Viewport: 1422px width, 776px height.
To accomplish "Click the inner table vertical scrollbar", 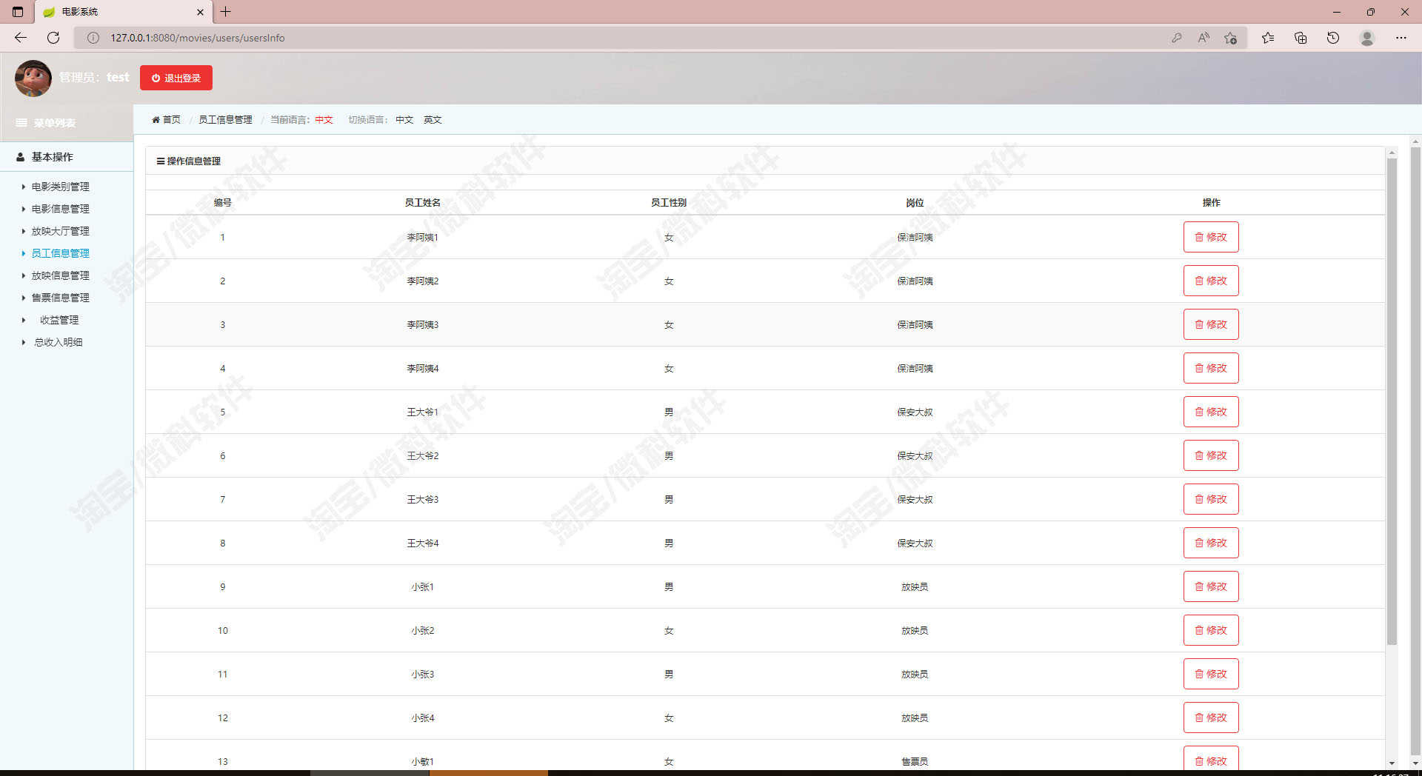I will click(1392, 401).
